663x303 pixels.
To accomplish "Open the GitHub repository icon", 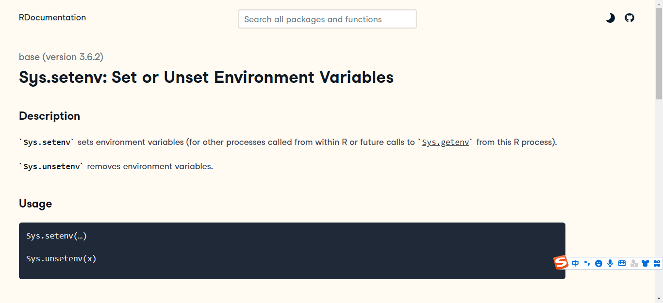I will tap(630, 18).
